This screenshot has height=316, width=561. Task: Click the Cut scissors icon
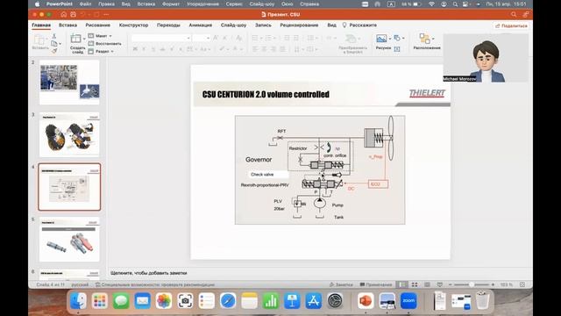[x=54, y=36]
